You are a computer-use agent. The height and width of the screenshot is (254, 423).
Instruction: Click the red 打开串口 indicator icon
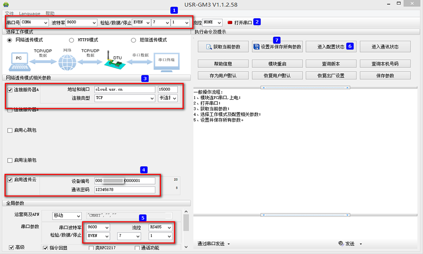tap(230, 22)
